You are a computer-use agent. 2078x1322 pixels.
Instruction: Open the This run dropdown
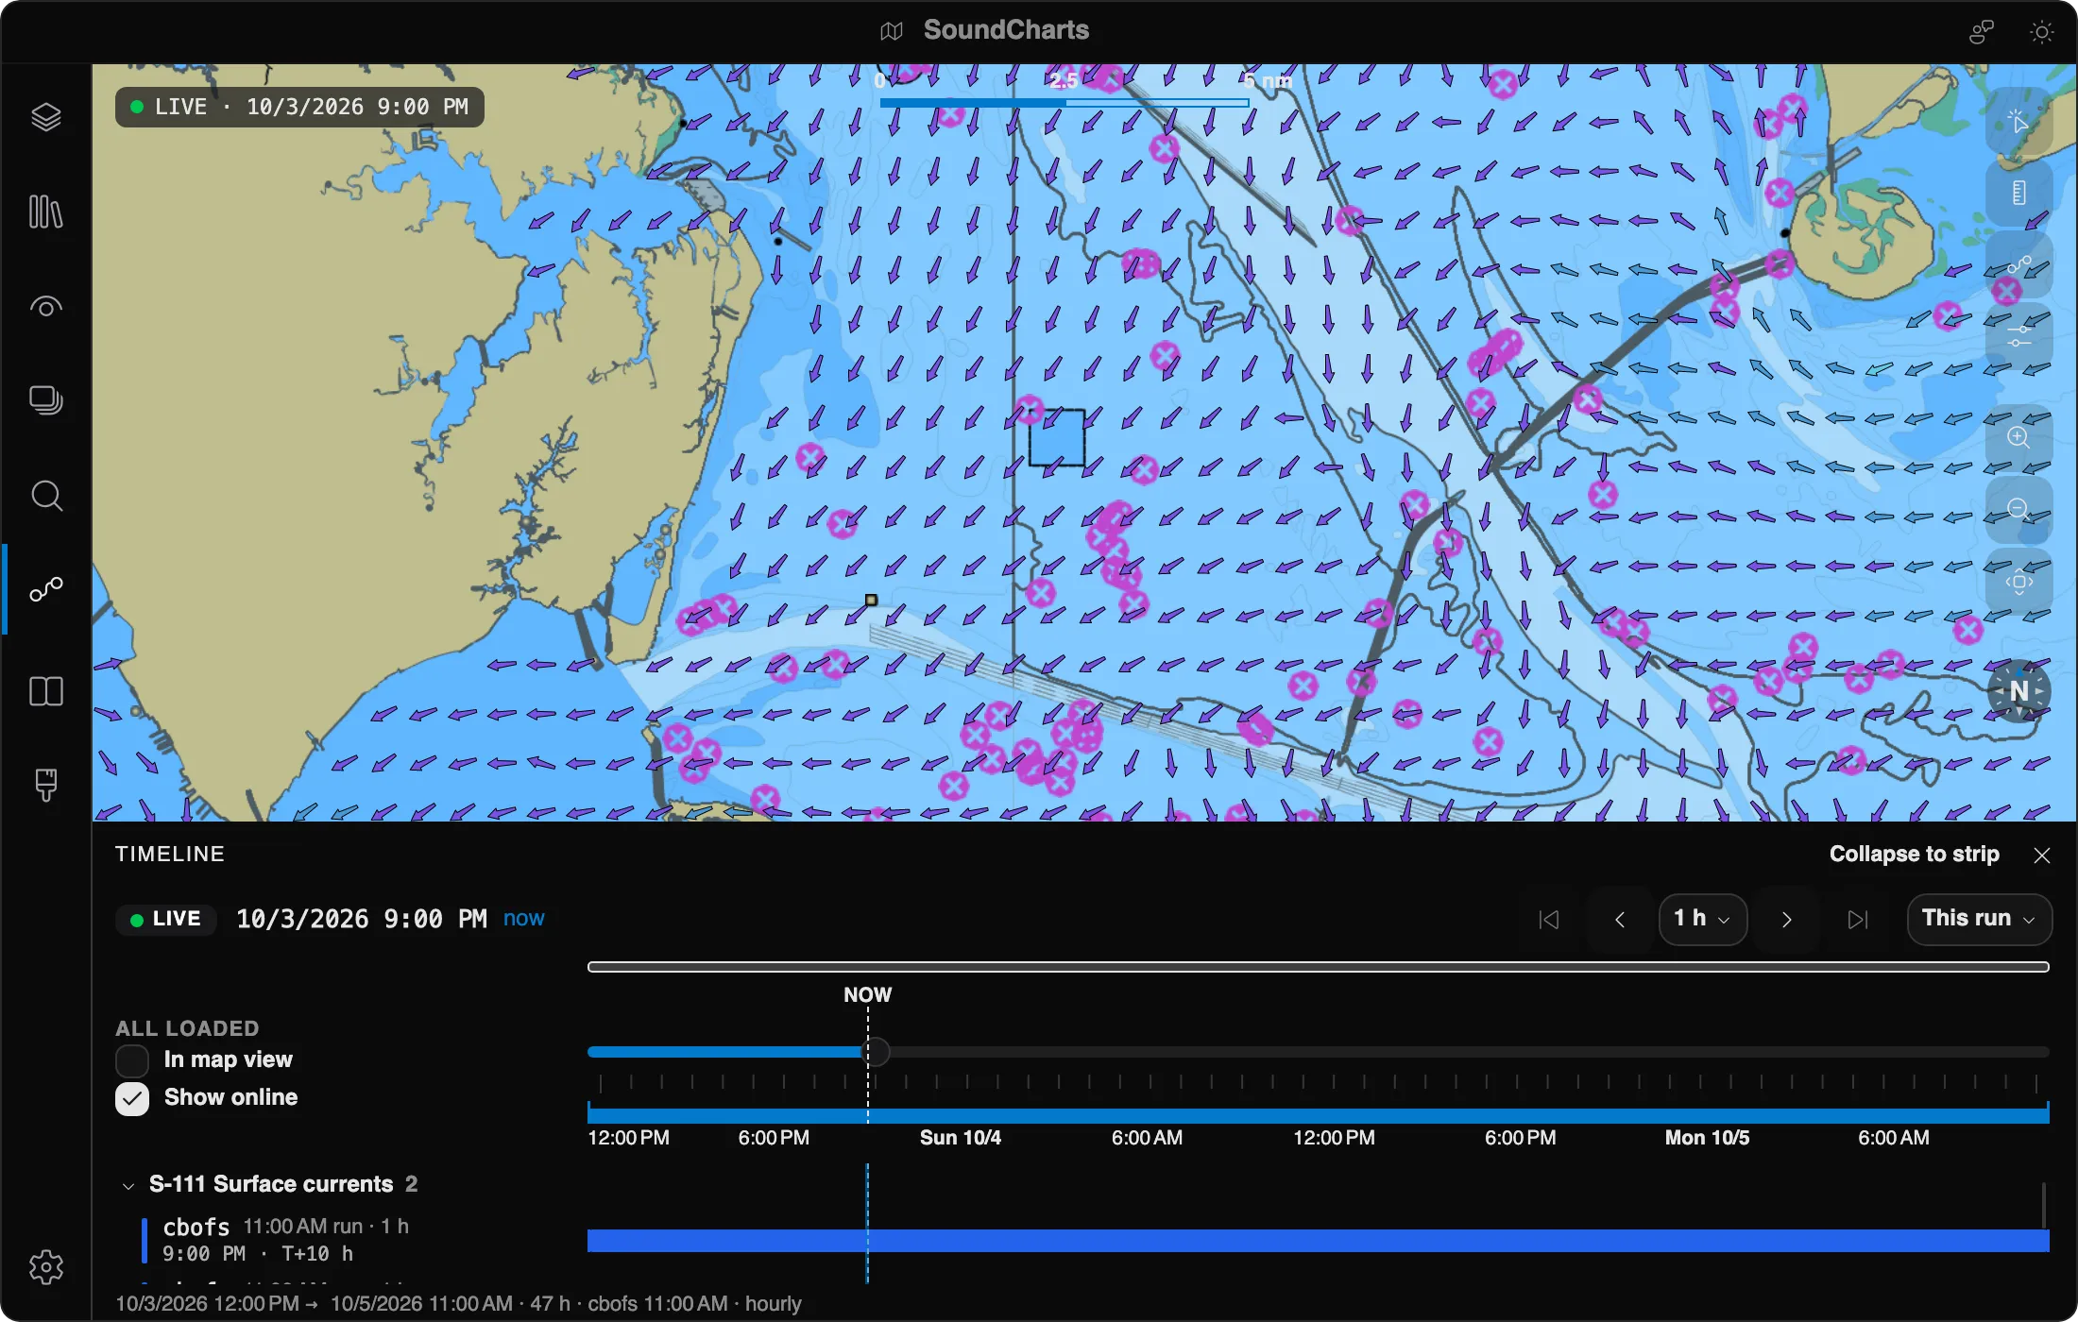click(x=1980, y=919)
